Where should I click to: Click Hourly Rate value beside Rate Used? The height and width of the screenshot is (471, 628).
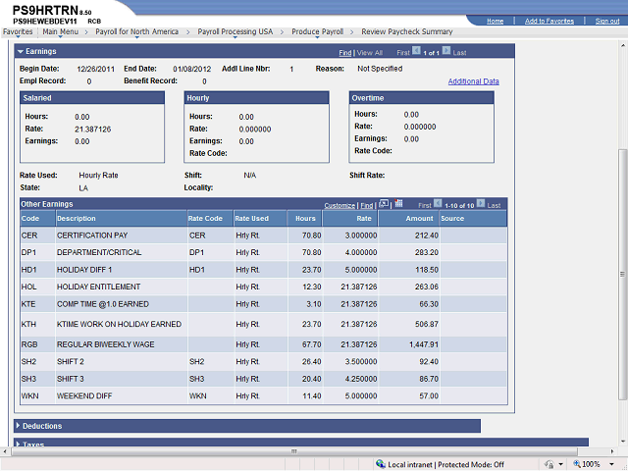click(98, 176)
